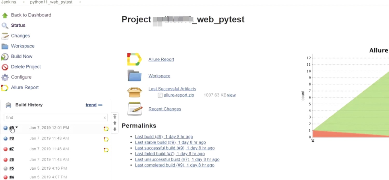Collapse the Build History panel using the dash button
The width and height of the screenshot is (389, 180).
click(100, 105)
